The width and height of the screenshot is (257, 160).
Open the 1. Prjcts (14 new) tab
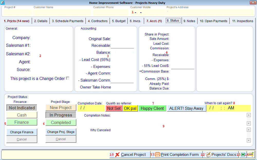pos(17,21)
